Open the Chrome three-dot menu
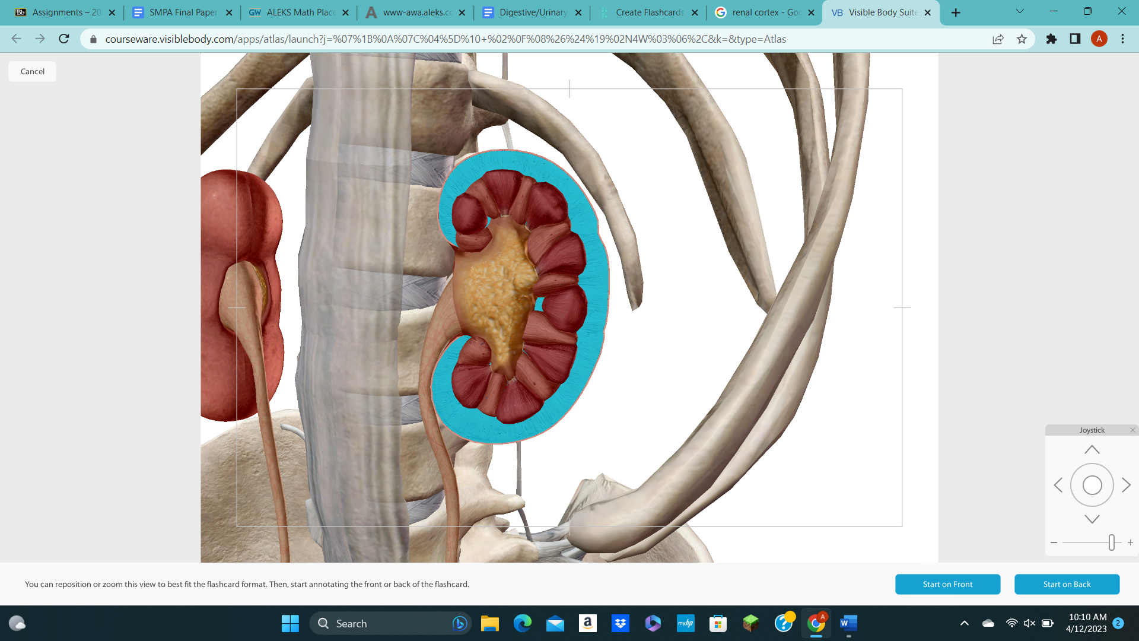The image size is (1139, 641). click(1122, 39)
